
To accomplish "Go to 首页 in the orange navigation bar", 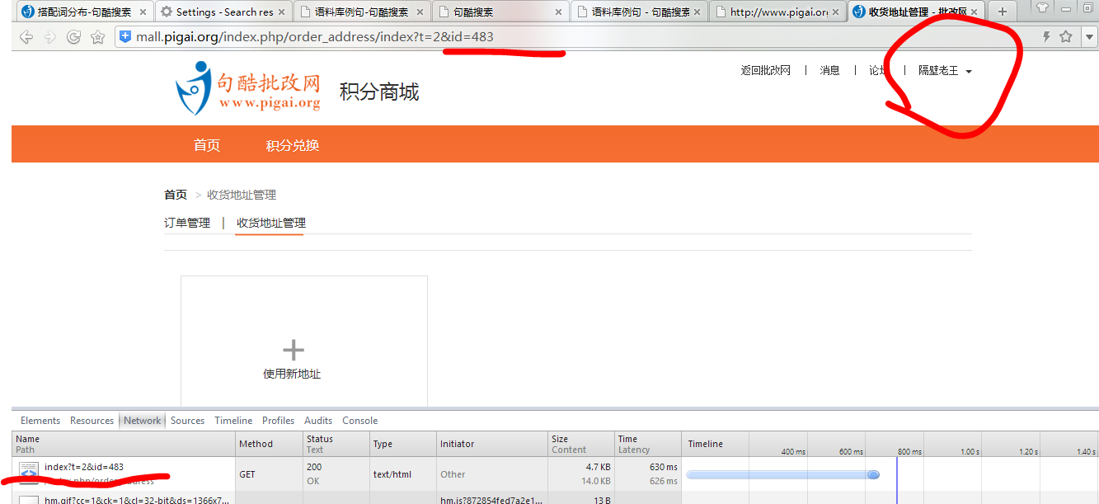I will [207, 145].
